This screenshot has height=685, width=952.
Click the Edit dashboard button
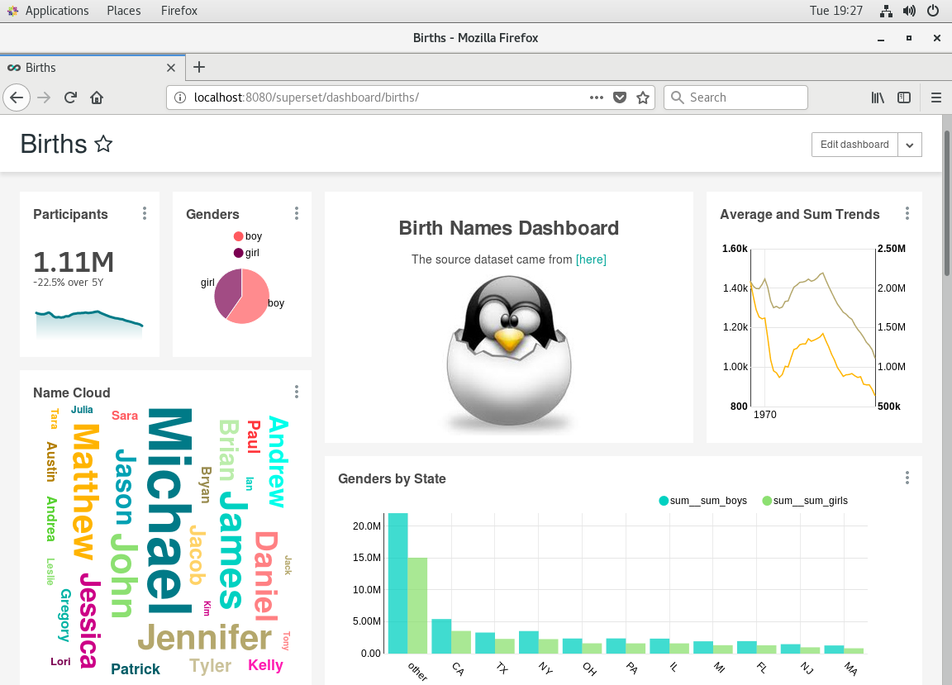854,145
